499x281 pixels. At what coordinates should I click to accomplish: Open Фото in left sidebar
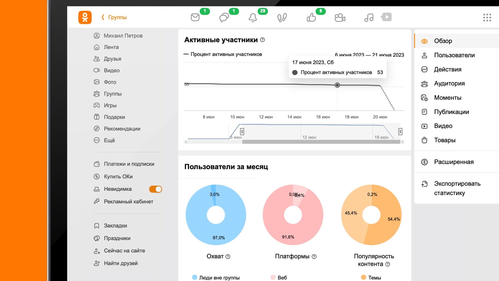coord(105,82)
